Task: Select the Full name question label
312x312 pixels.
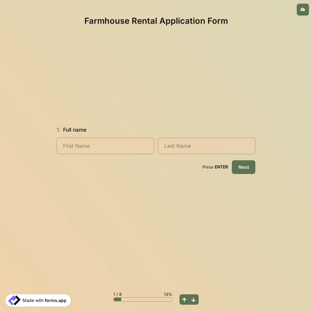Action: (x=74, y=129)
